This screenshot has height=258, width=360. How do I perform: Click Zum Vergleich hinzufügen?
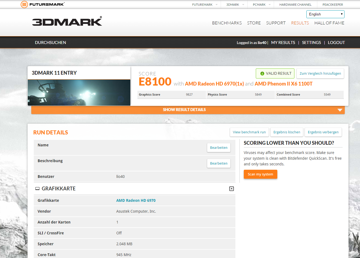pyautogui.click(x=320, y=74)
